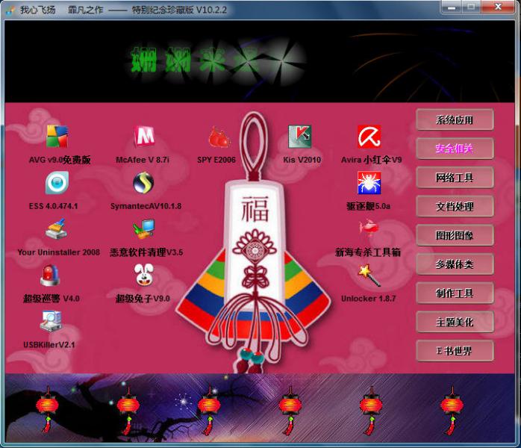Screen dimensions: 521x448
Task: Open the 主题美化 category
Action: coord(455,322)
